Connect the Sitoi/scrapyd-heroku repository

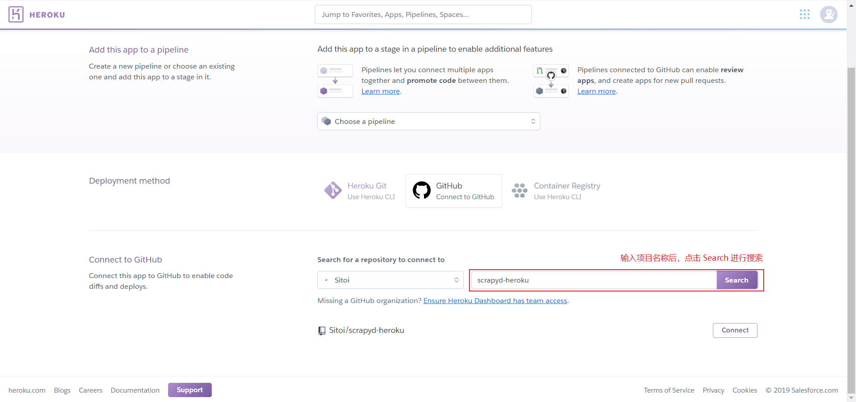tap(735, 330)
